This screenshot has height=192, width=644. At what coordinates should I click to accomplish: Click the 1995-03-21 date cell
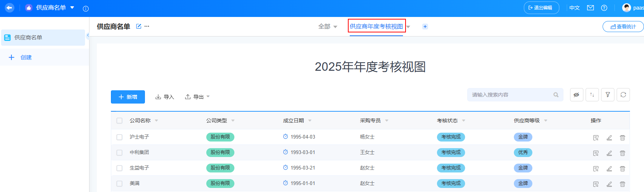click(303, 168)
